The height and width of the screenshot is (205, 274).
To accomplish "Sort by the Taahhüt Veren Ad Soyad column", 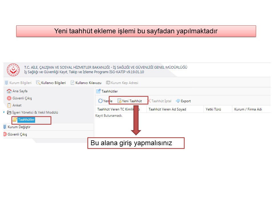I will pos(167,109).
